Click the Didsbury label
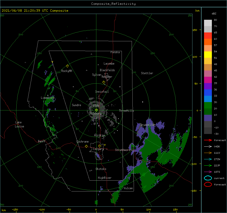Viewport: 227px width, 213px height. (x=95, y=113)
